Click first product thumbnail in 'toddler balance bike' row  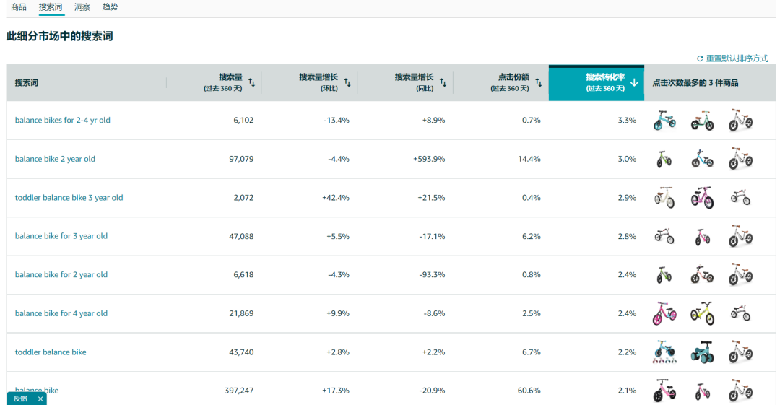[x=664, y=352]
